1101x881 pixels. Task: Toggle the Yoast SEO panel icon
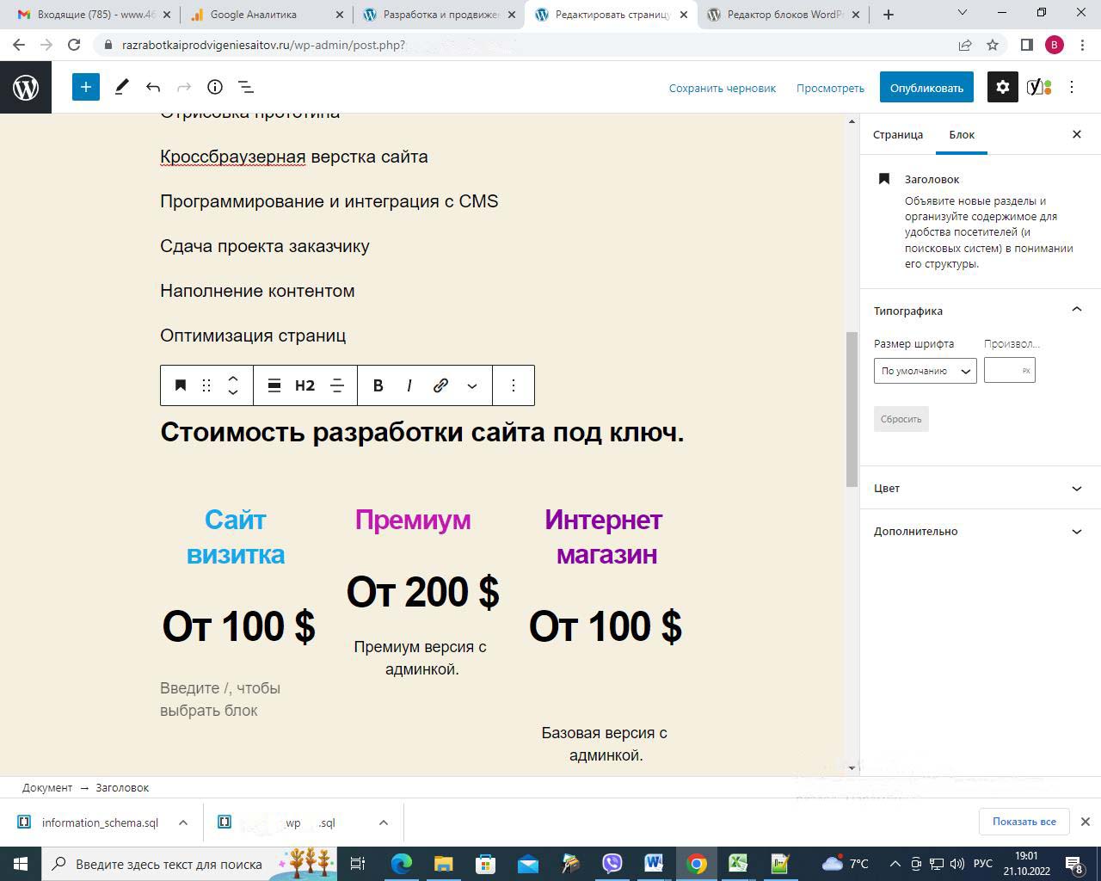pos(1039,87)
